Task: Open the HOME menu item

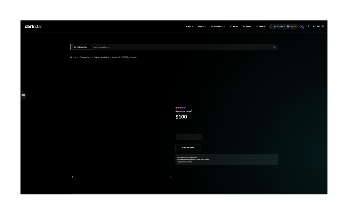Action: 188,27
